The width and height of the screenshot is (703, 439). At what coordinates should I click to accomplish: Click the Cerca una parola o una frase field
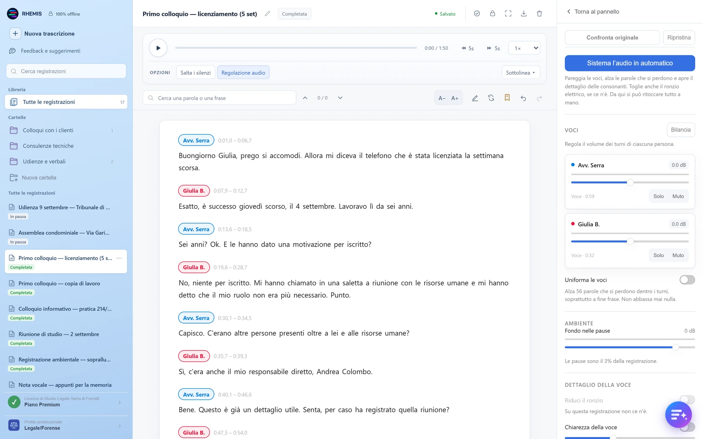(x=219, y=98)
